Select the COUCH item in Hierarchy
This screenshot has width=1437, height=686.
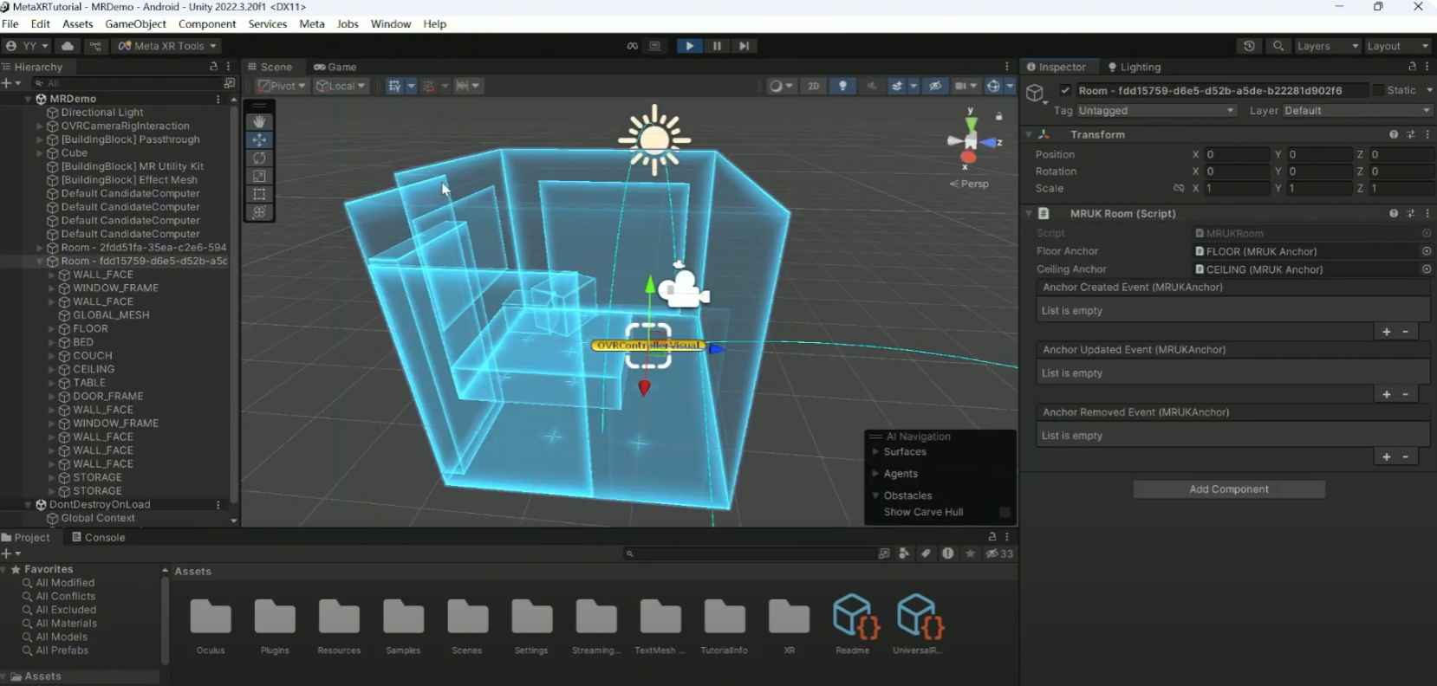pyautogui.click(x=93, y=356)
